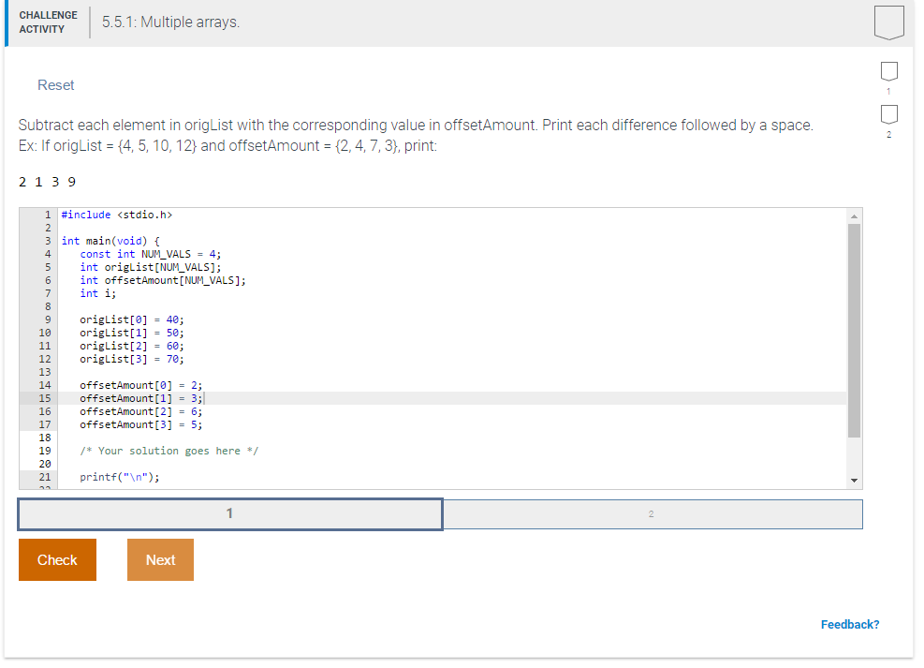Click the CHALLENGE ACTIVITY label
The height and width of the screenshot is (668, 924).
point(49,22)
